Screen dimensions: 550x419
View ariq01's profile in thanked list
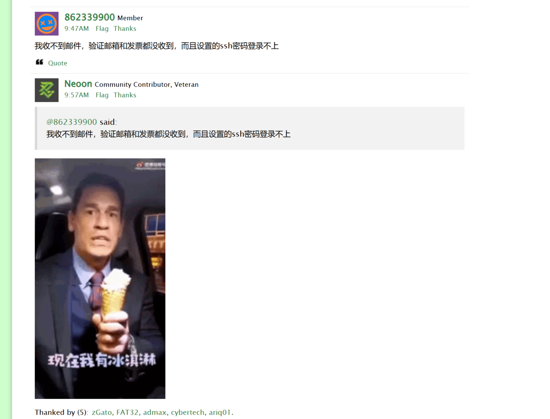pos(220,412)
